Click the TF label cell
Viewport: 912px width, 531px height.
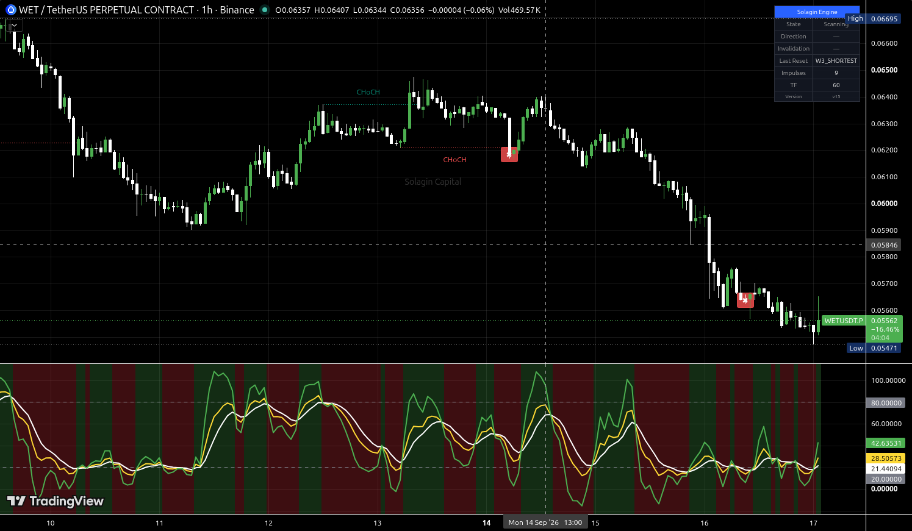click(x=794, y=85)
